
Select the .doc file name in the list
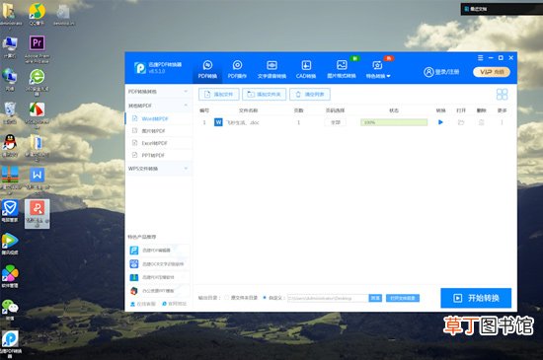pos(243,122)
